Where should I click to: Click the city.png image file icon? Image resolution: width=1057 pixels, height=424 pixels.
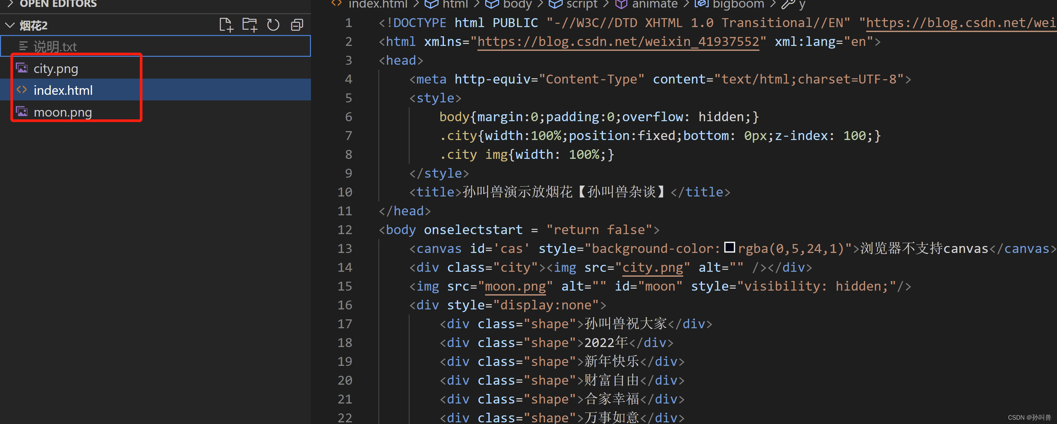click(22, 68)
